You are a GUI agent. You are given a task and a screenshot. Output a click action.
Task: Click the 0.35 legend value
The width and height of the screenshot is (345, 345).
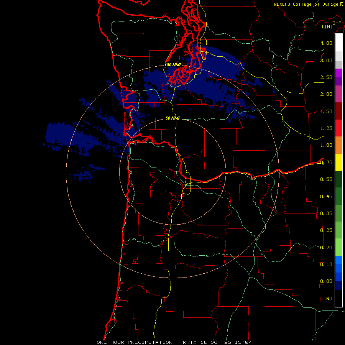point(326,214)
